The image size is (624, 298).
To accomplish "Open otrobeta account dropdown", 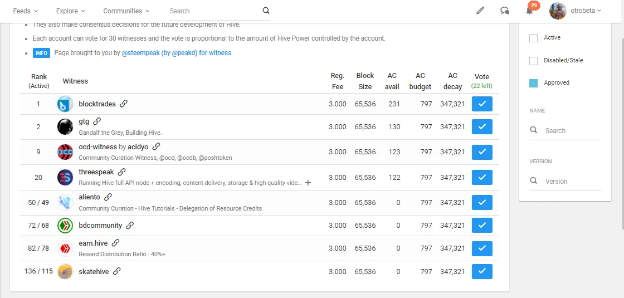I will point(586,11).
